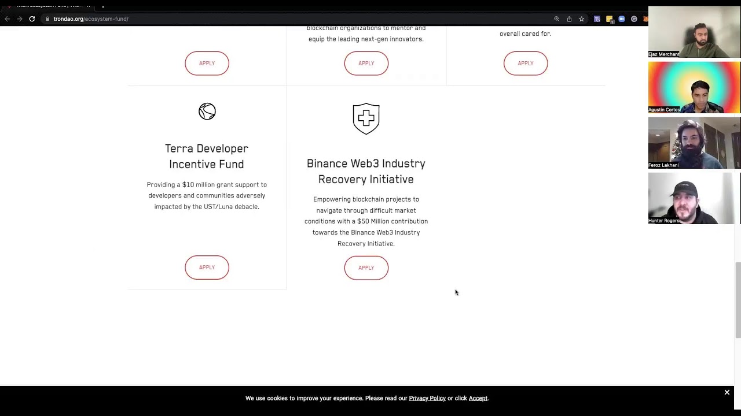Click the top-left Apply button
Viewport: 741px width, 416px height.
(207, 63)
